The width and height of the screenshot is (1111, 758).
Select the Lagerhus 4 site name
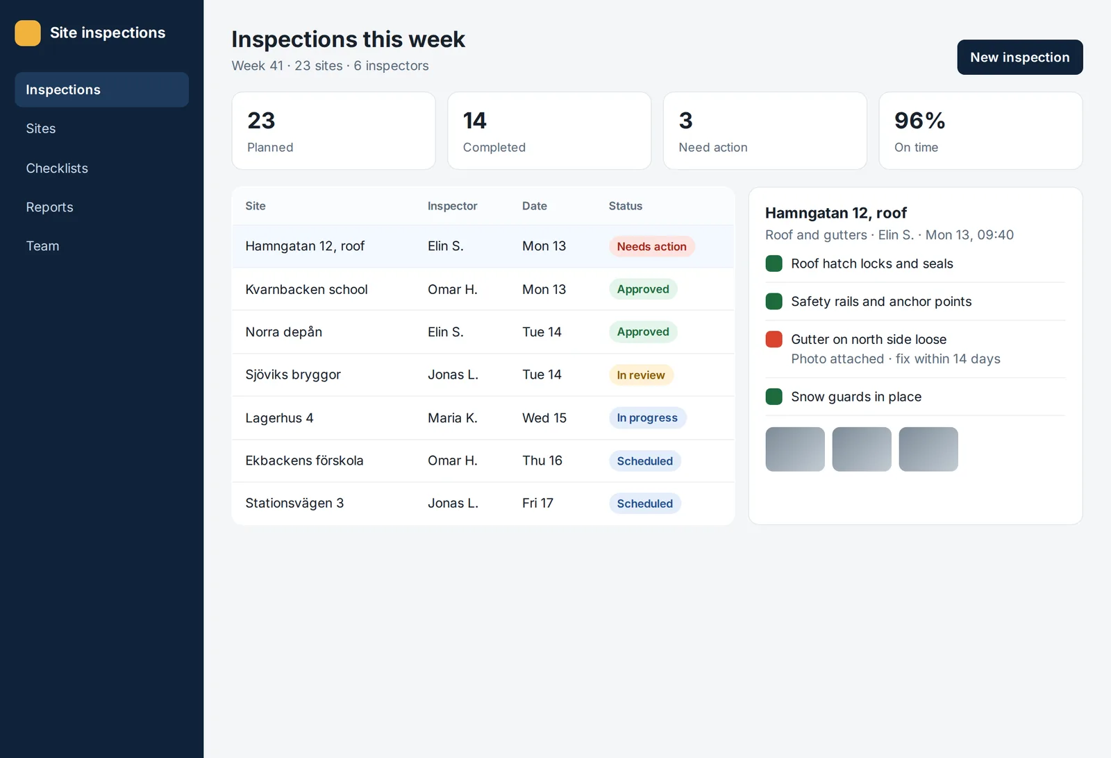(279, 417)
